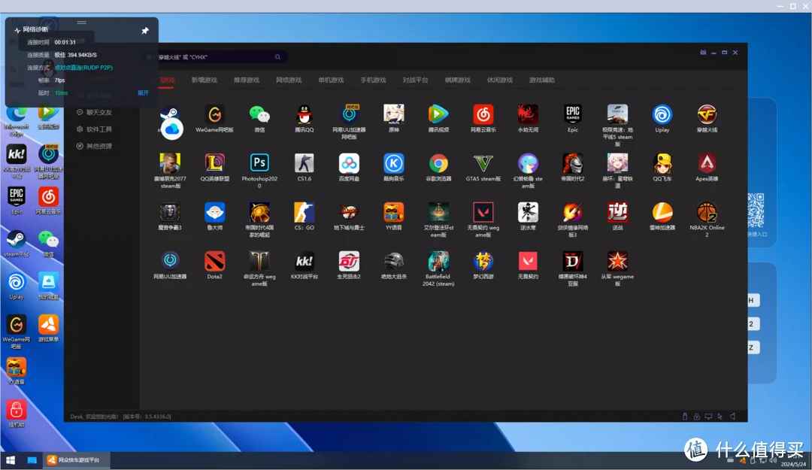Select the Apex英雄 game icon
This screenshot has height=470, width=812.
point(706,163)
